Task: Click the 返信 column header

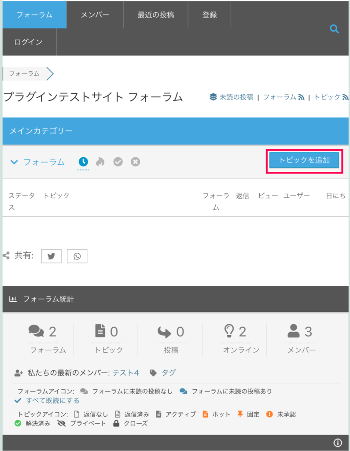Action: pos(243,196)
